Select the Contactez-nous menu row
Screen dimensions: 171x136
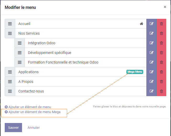coord(79,91)
